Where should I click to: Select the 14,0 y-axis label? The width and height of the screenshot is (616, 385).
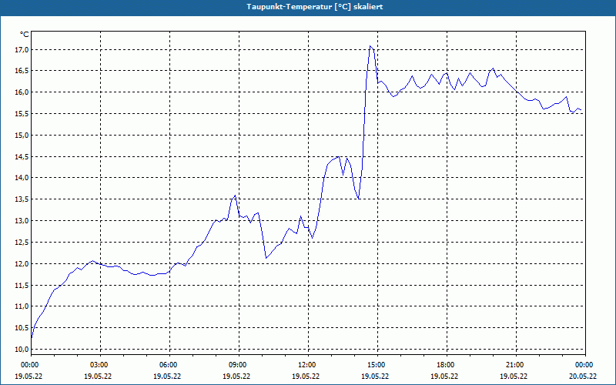tap(22, 178)
